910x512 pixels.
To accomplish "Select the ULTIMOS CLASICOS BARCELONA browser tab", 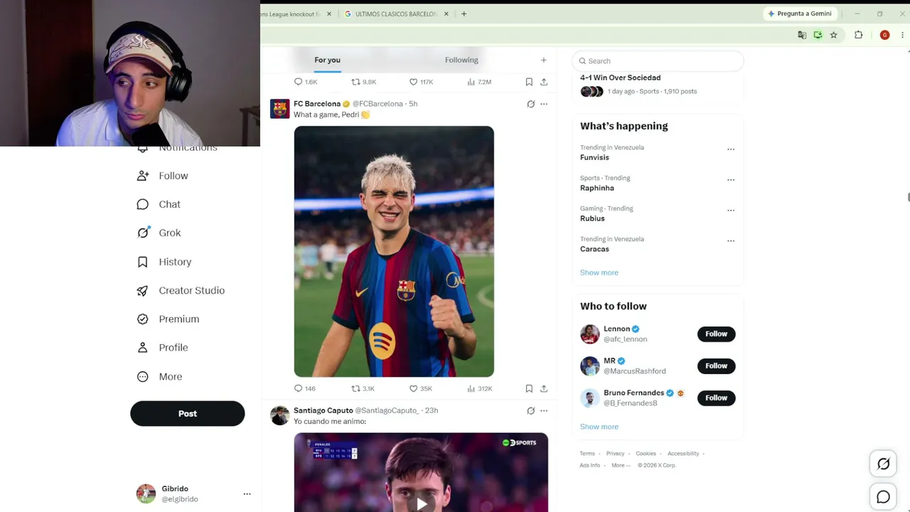I will 396,14.
